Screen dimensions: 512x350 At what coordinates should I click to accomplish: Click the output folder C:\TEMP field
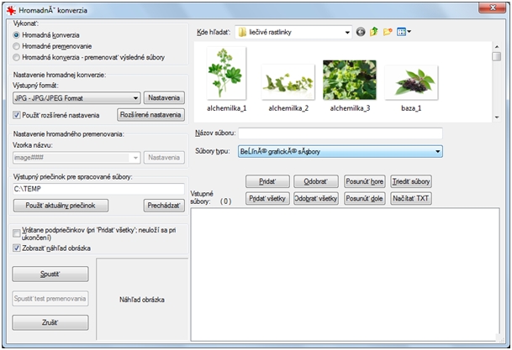99,189
